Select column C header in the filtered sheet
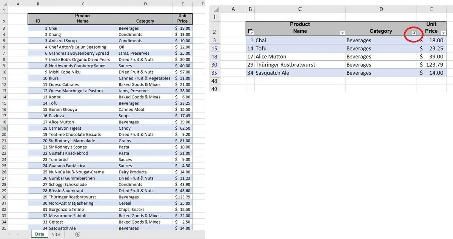This screenshot has width=453, height=239. coord(300,9)
